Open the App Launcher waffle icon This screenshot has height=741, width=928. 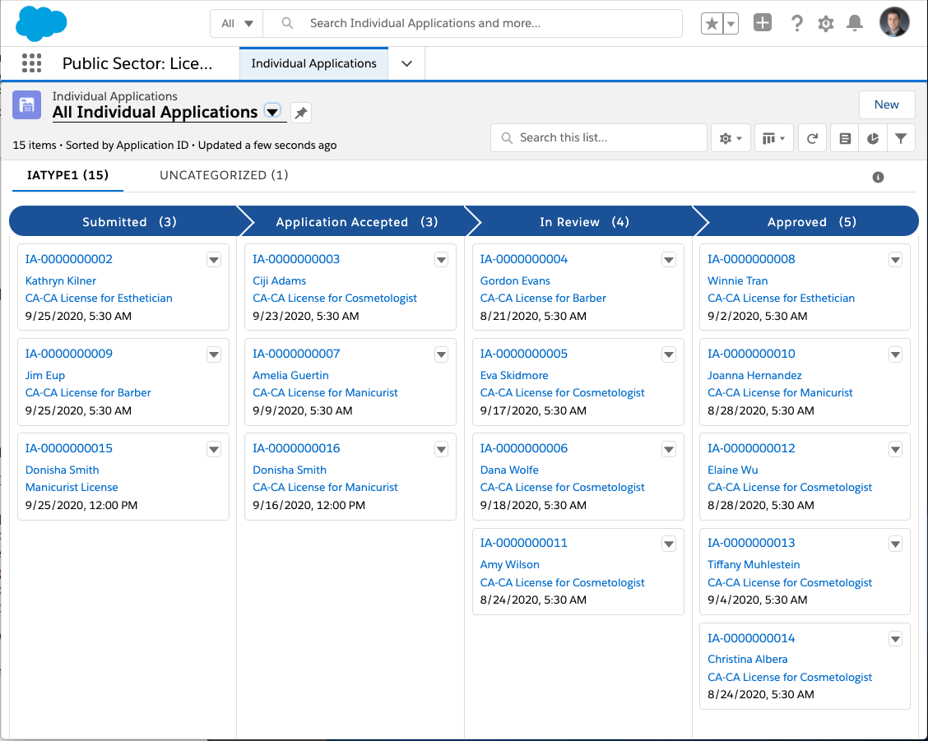coord(31,63)
